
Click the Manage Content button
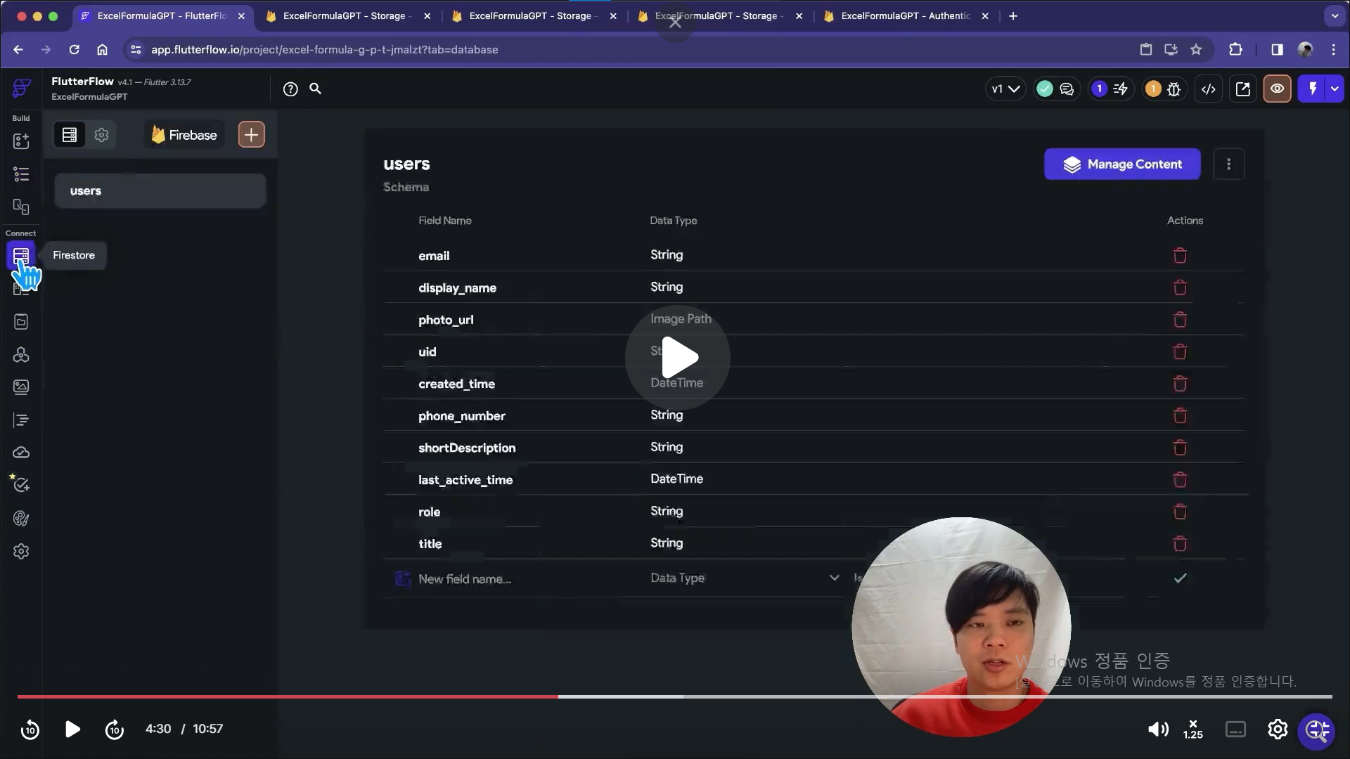[x=1122, y=164]
